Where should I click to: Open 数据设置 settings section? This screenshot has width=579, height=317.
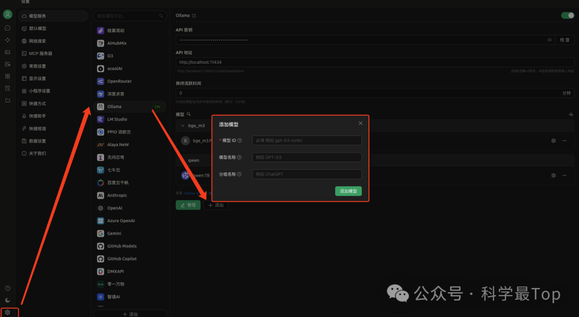[53, 141]
